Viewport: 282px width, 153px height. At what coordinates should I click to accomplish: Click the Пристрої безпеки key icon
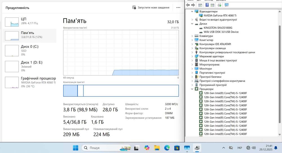point(196,77)
